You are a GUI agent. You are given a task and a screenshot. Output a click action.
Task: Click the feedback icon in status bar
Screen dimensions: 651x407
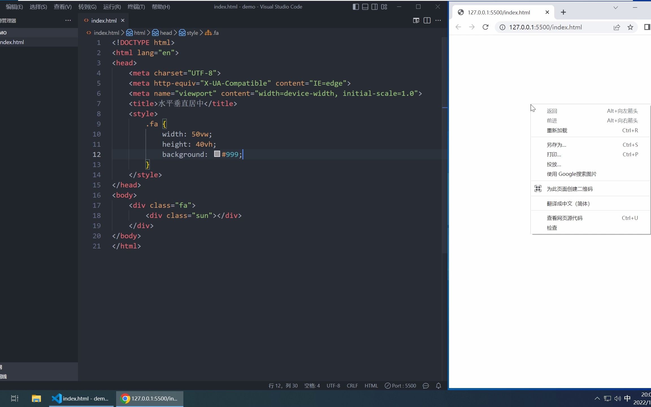coord(426,386)
